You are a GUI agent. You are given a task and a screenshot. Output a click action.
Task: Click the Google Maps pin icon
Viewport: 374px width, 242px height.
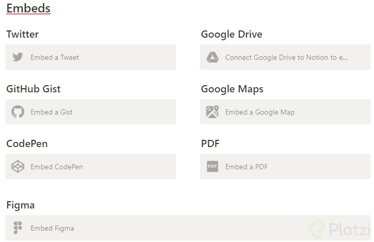[213, 112]
